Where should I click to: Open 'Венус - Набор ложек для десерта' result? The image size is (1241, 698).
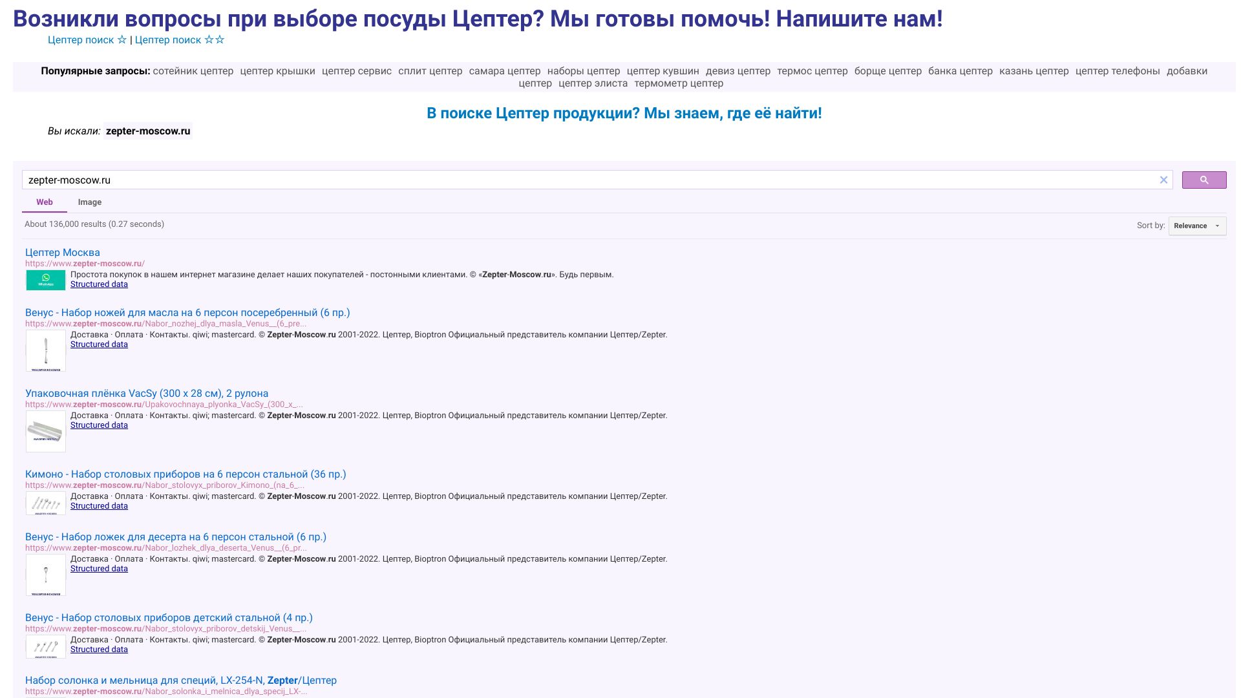(x=176, y=537)
